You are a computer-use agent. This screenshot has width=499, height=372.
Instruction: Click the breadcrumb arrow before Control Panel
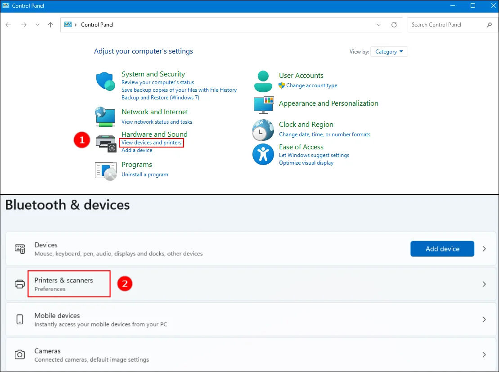tap(76, 25)
